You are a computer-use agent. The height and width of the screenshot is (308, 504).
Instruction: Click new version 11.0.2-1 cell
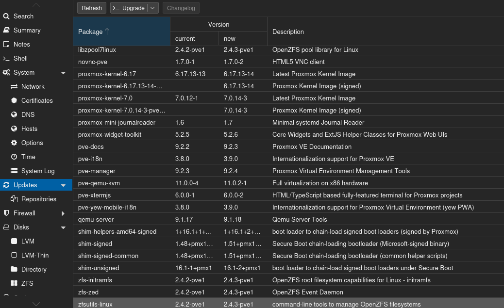click(243, 183)
